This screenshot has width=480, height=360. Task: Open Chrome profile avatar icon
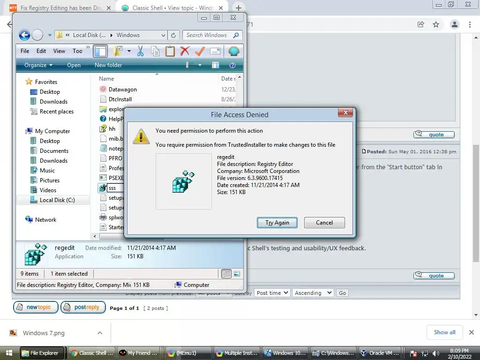click(455, 24)
